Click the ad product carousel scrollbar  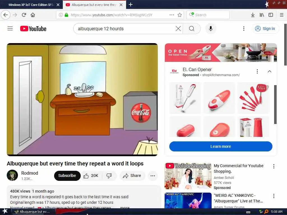(x=275, y=104)
